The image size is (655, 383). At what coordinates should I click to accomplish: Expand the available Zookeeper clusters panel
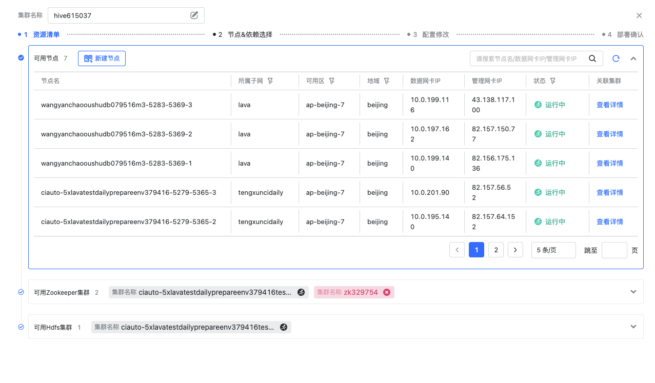tap(633, 292)
